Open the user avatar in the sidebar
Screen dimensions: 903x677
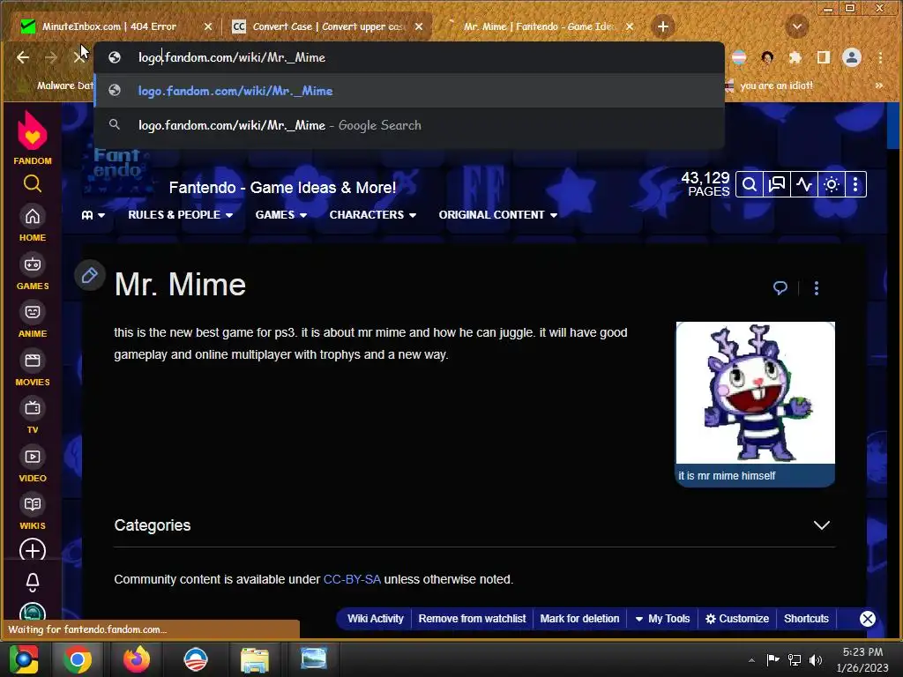click(33, 612)
